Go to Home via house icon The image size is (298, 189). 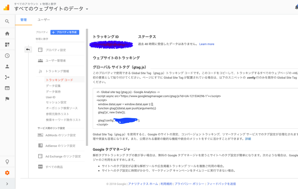pyautogui.click(x=7, y=34)
